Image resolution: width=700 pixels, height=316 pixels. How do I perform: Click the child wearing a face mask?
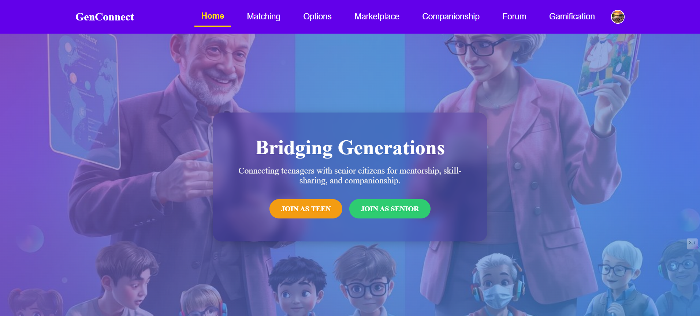point(497,285)
